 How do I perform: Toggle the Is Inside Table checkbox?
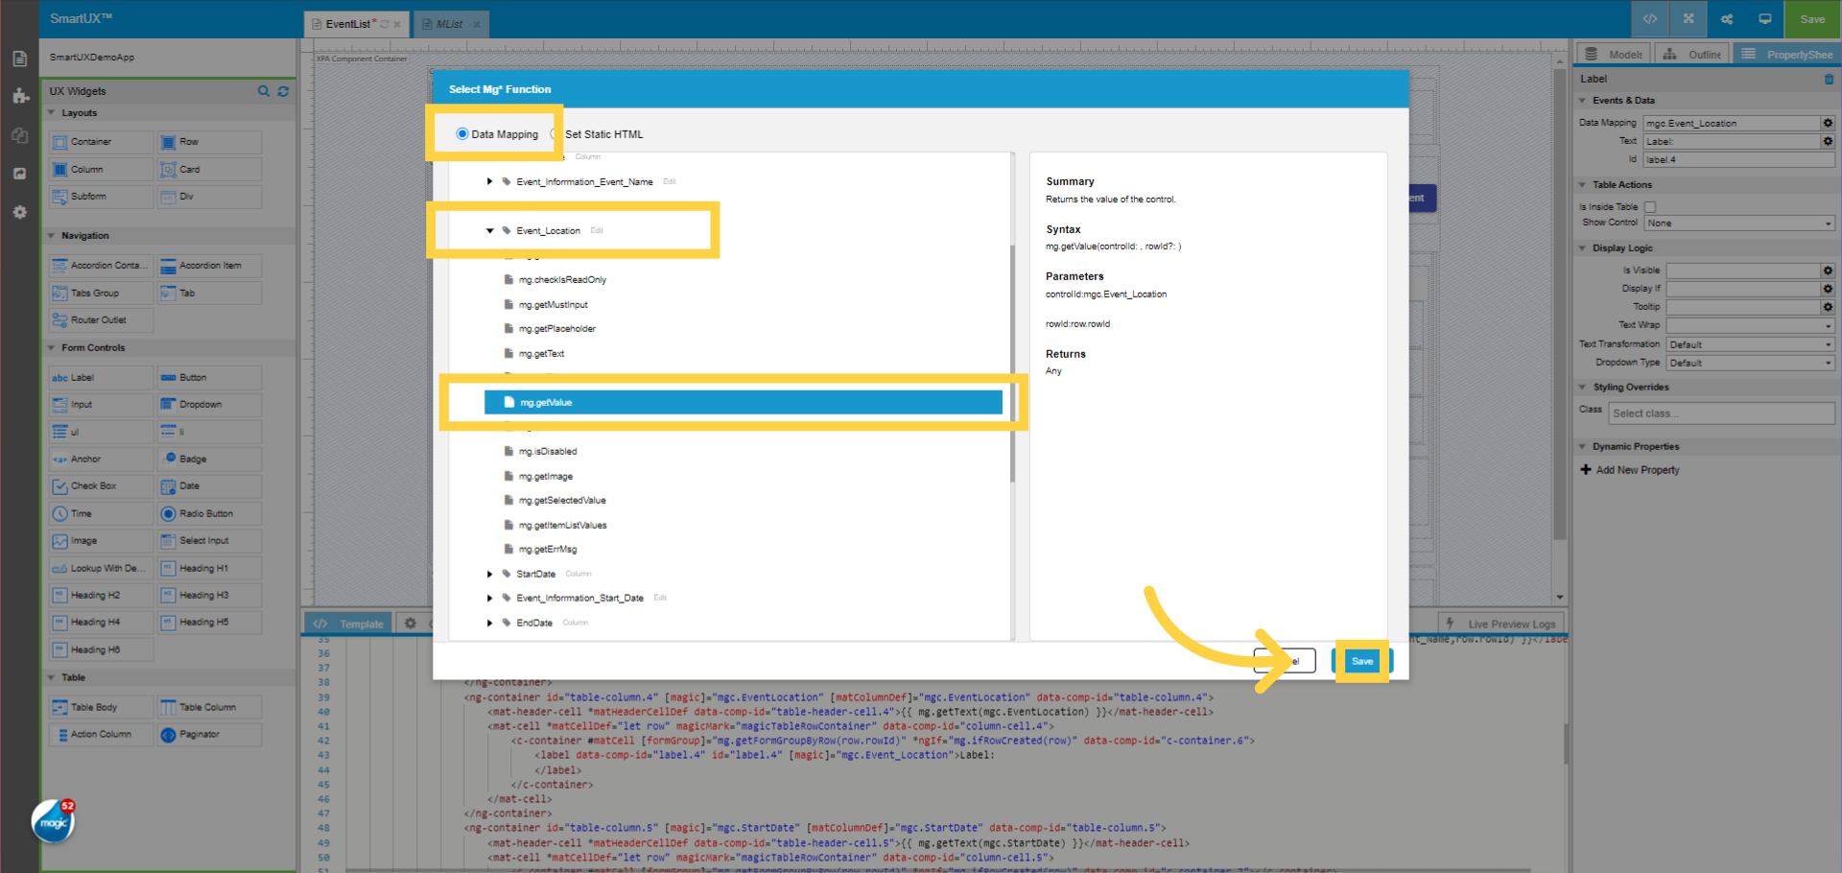click(1650, 206)
